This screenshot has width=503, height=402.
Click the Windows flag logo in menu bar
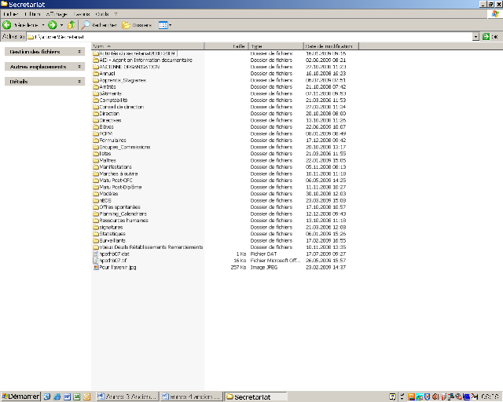point(495,14)
